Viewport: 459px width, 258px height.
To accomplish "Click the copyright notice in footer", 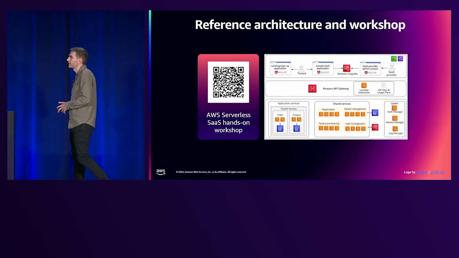I will 211,172.
